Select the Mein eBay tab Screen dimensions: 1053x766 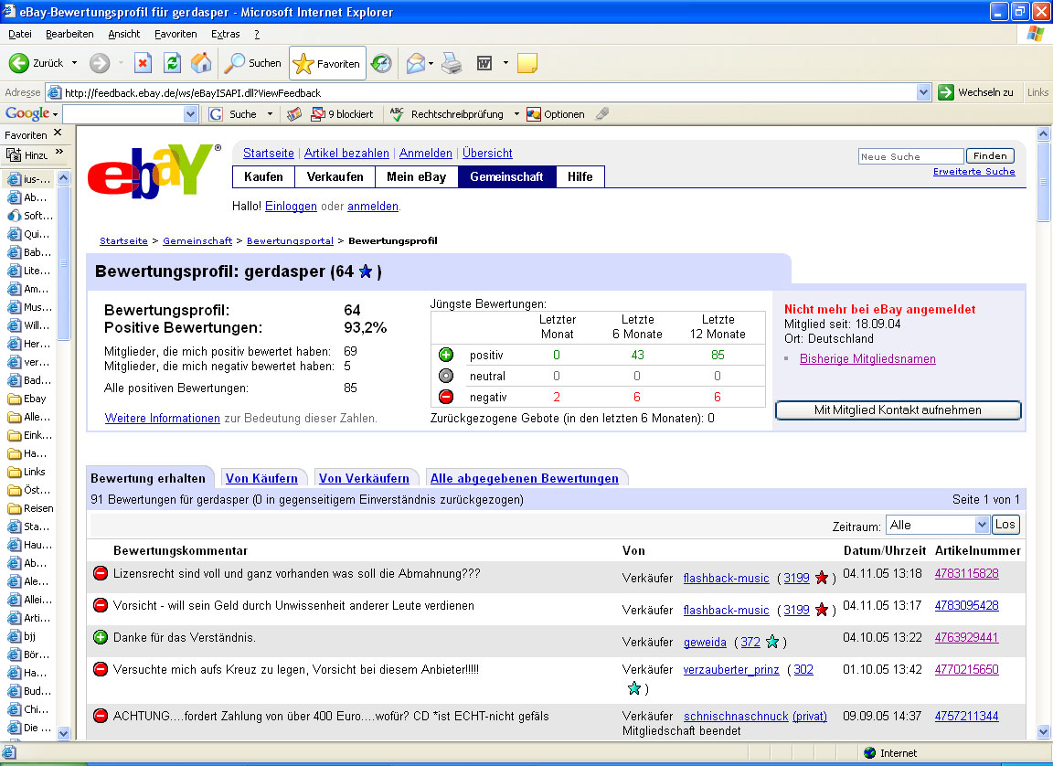(417, 176)
